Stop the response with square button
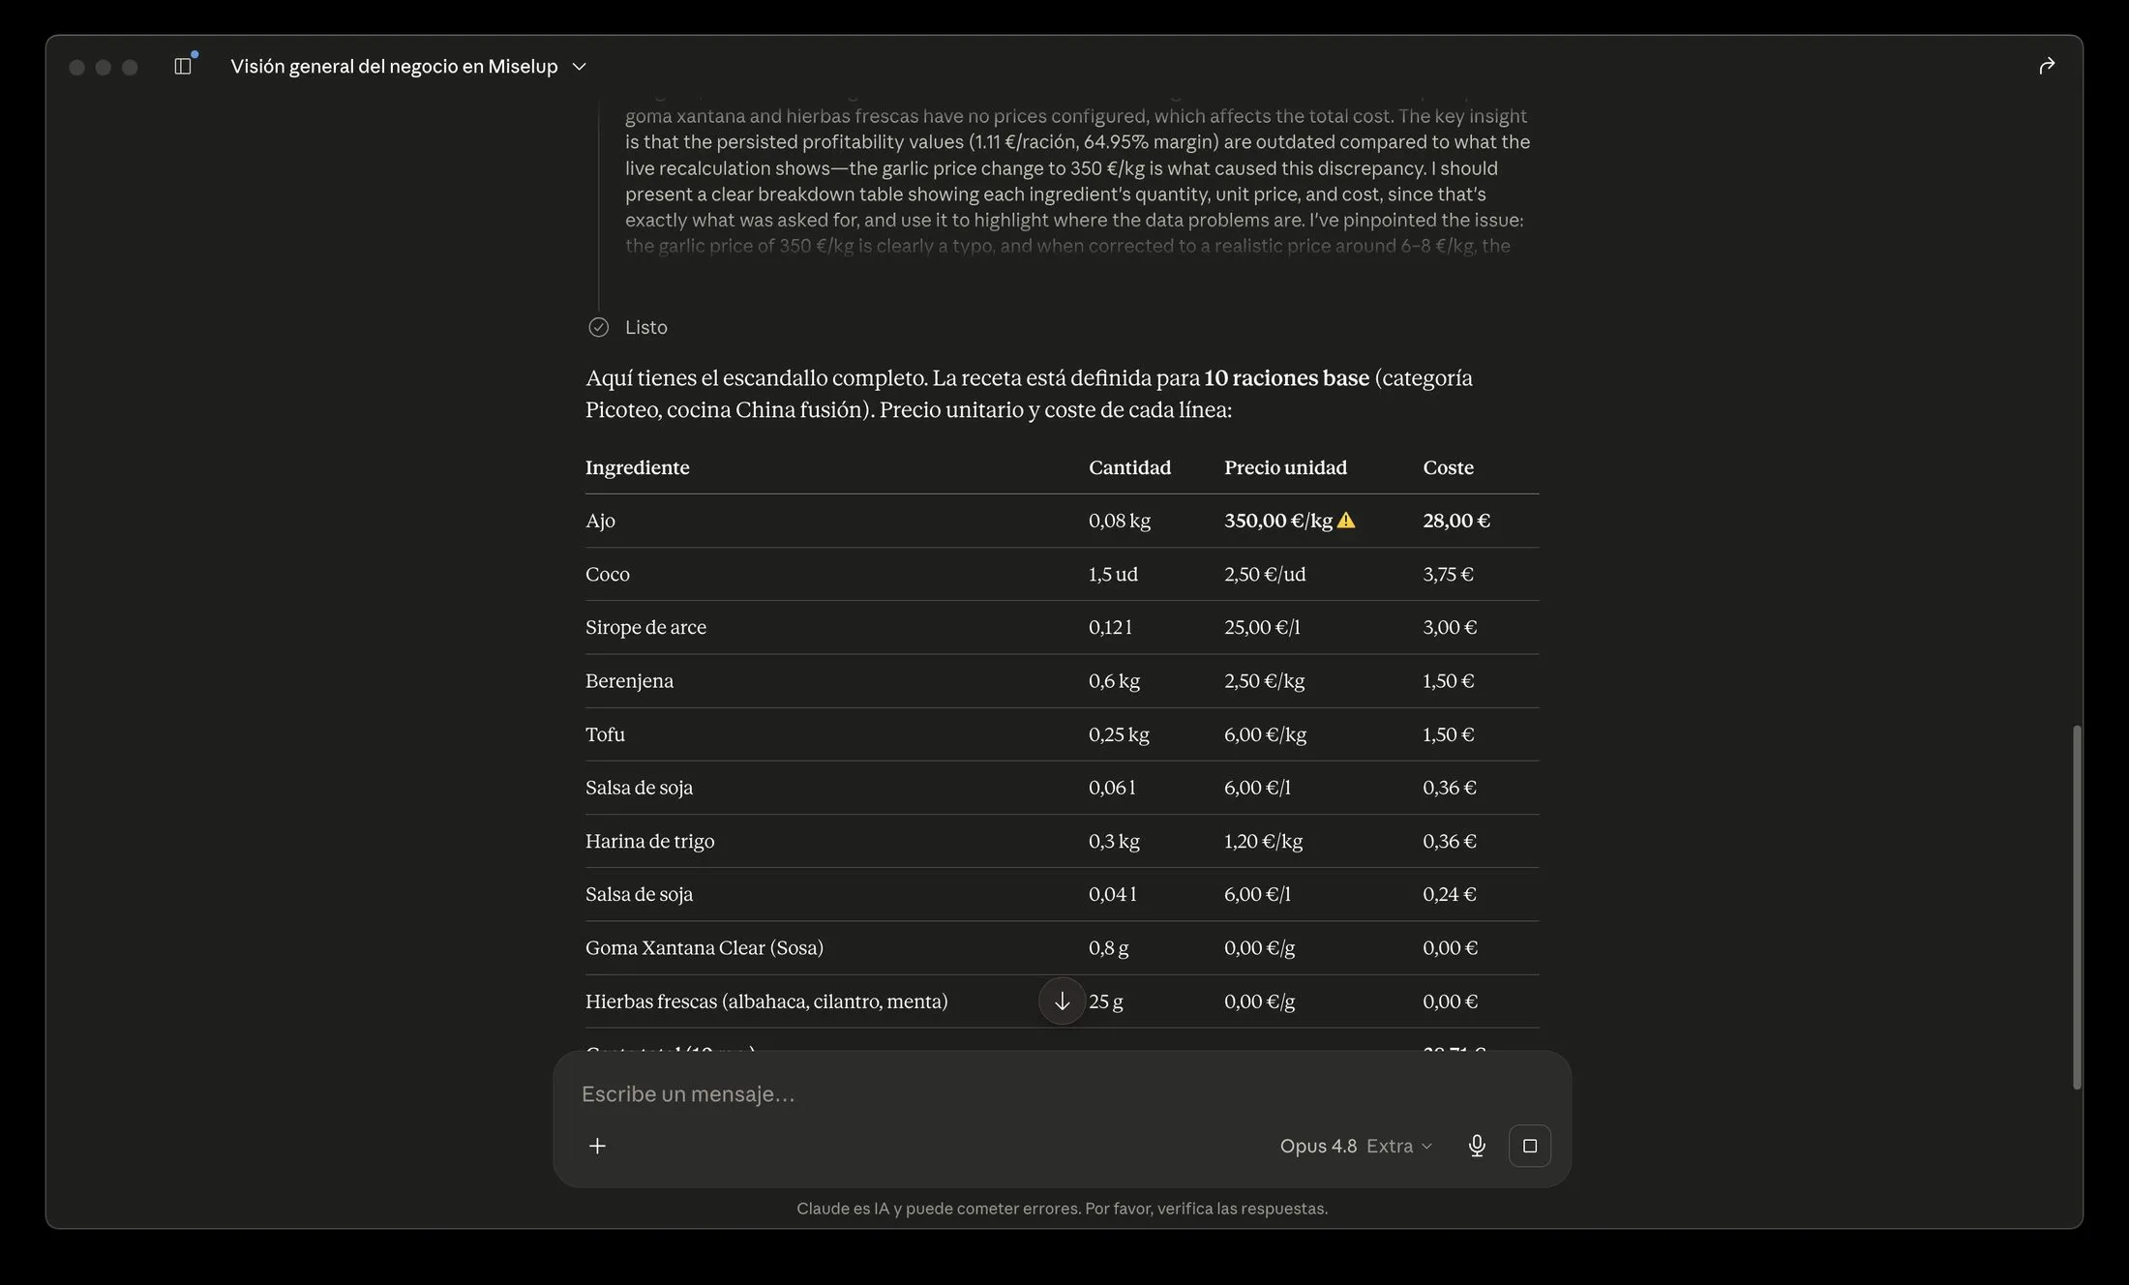Viewport: 2129px width, 1285px height. click(x=1530, y=1146)
